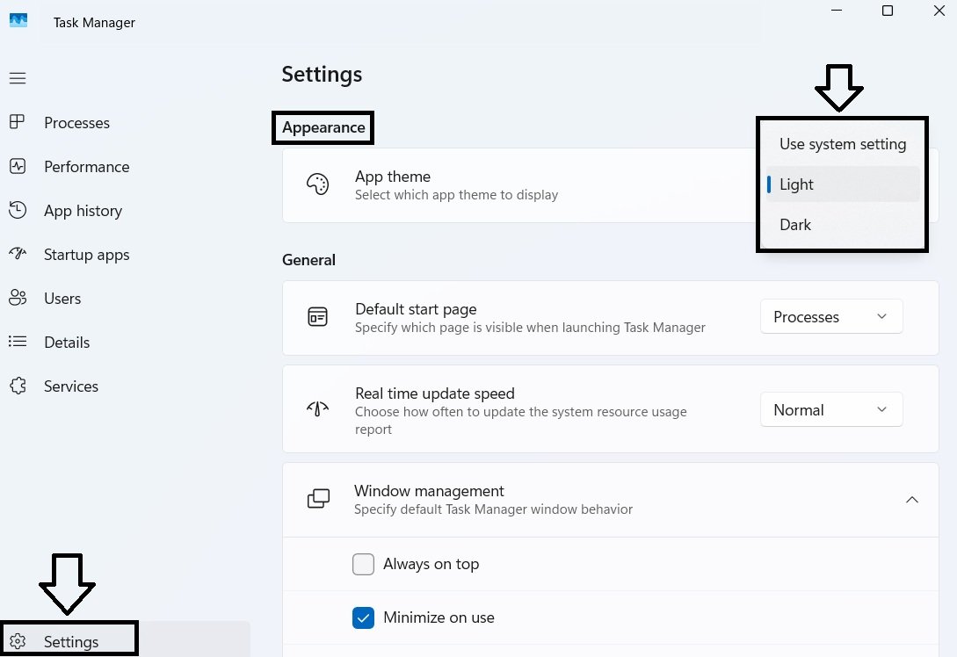
Task: Select the Dark theme option
Action: tap(842, 225)
